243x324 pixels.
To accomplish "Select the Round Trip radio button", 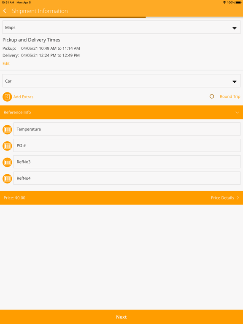I will (212, 97).
